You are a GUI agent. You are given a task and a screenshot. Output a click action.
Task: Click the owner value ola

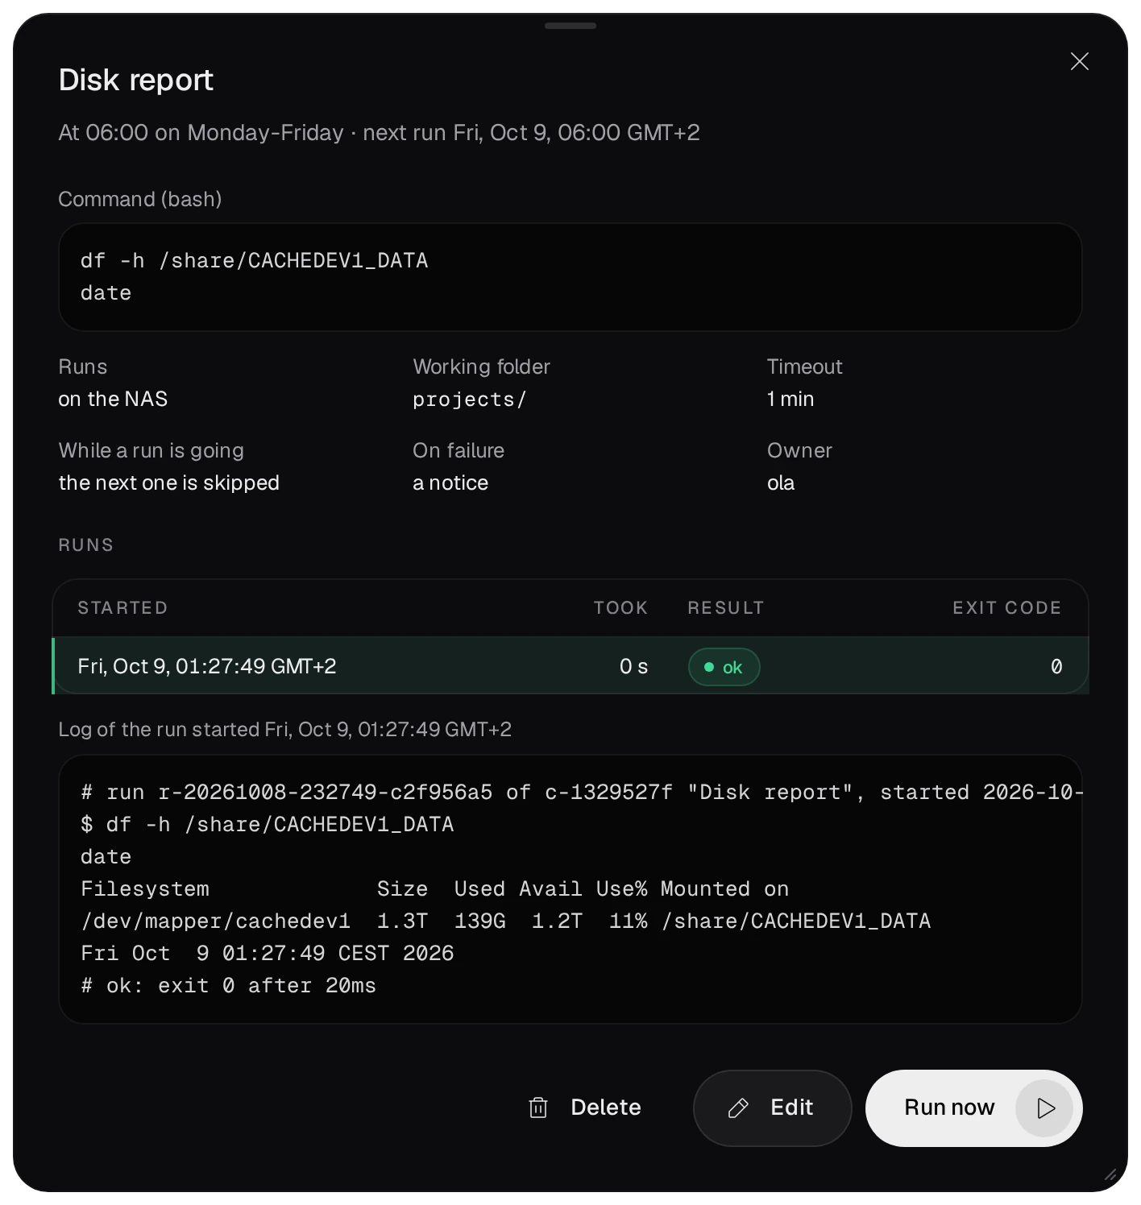click(781, 482)
